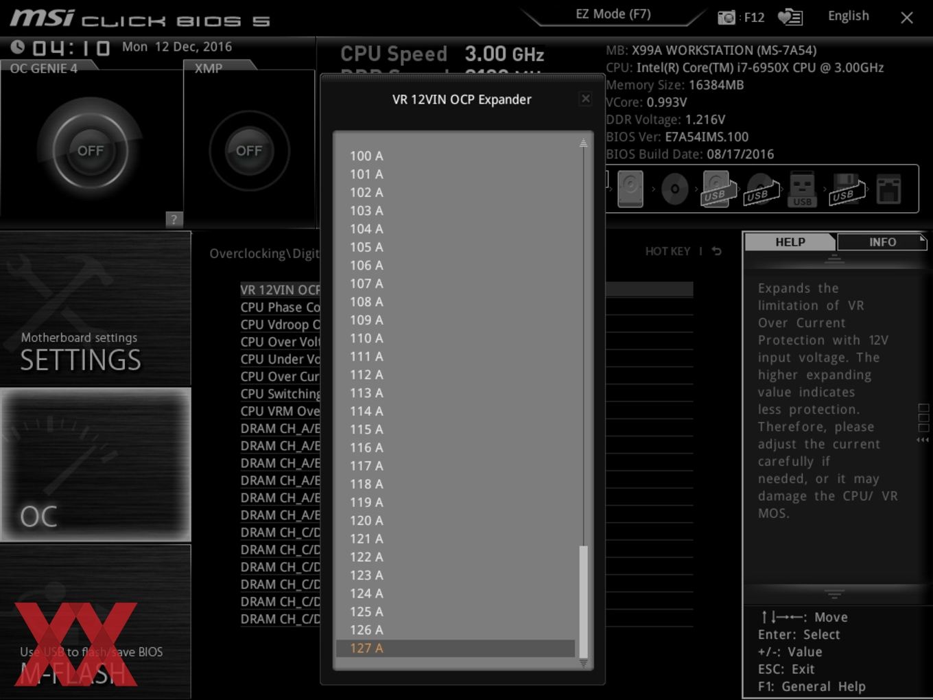
Task: Set the expander to 120 A
Action: click(x=456, y=521)
